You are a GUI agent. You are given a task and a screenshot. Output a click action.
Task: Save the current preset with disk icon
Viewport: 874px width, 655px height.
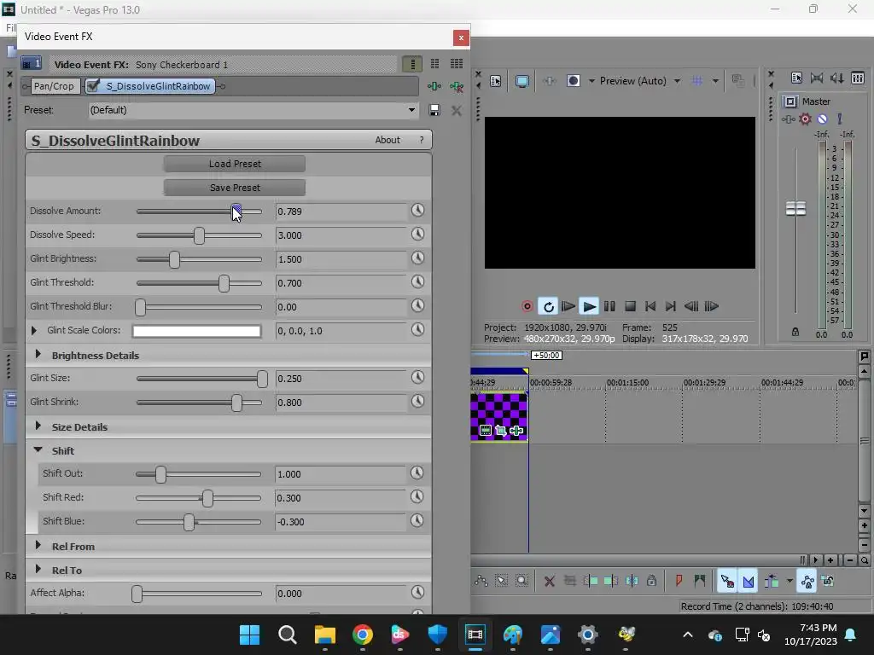[434, 110]
